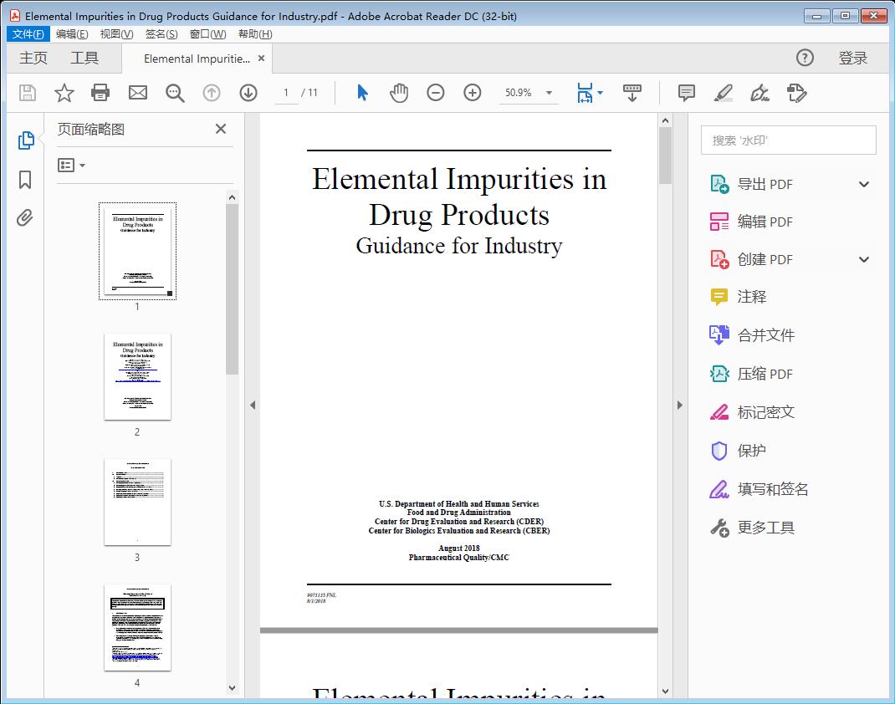Open the 视图 menu
This screenshot has height=704, width=895.
point(116,33)
